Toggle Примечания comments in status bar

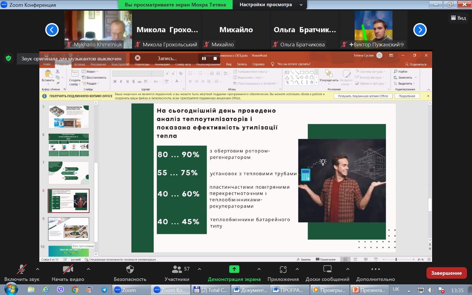tap(326, 259)
